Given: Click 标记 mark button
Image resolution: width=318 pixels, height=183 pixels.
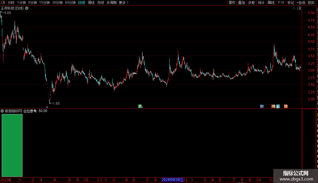Looking at the screenshot, I should [x=291, y=3].
